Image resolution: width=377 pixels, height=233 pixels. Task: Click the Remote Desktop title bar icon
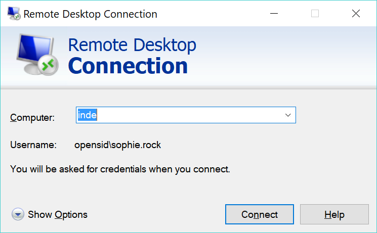[x=13, y=14]
